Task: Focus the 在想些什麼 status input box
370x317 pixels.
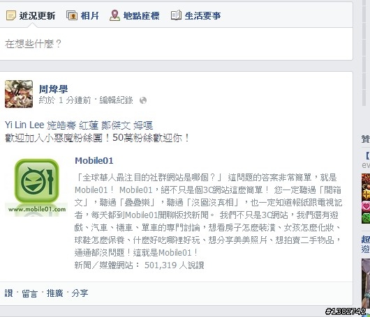Action: (x=176, y=44)
